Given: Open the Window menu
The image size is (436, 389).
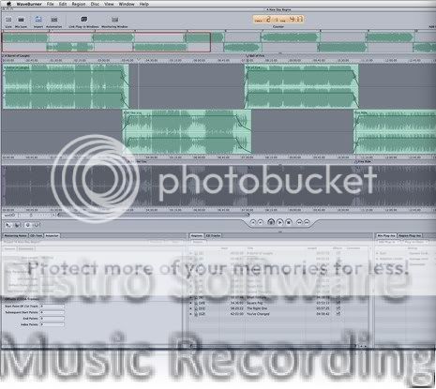Looking at the screenshot, I should coord(127,4).
